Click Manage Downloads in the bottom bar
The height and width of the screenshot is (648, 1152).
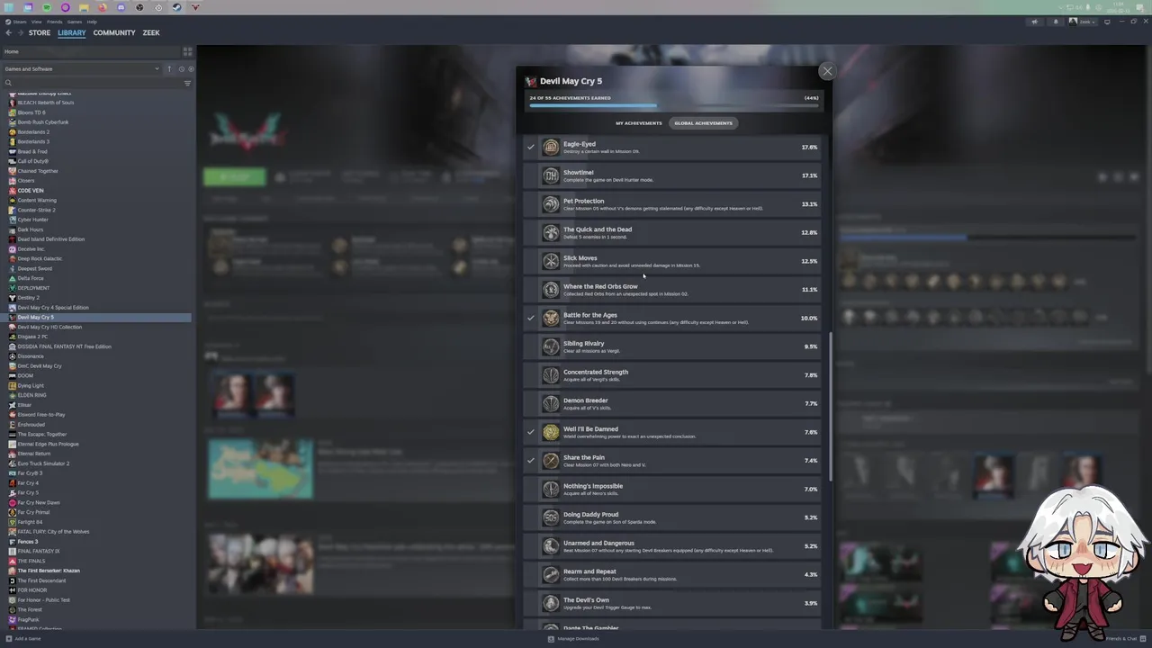[x=573, y=638]
